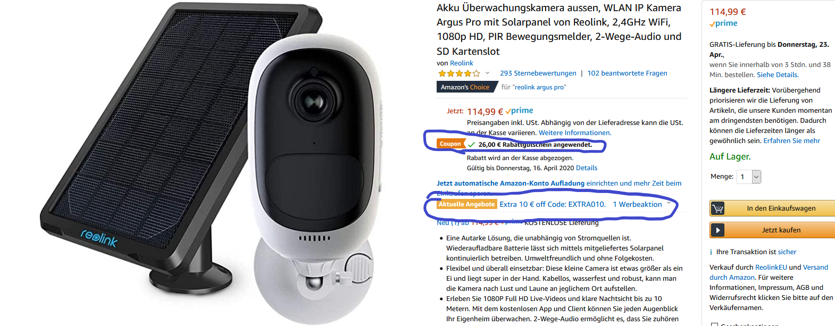Click the star rating icons

tap(458, 73)
